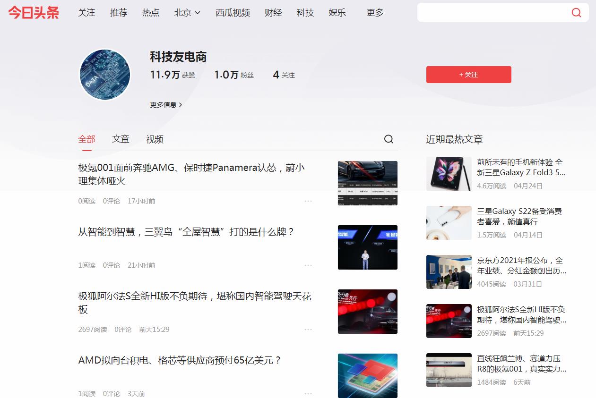Image resolution: width=596 pixels, height=398 pixels.
Task: Click the 今日头条 logo
Action: 34,13
